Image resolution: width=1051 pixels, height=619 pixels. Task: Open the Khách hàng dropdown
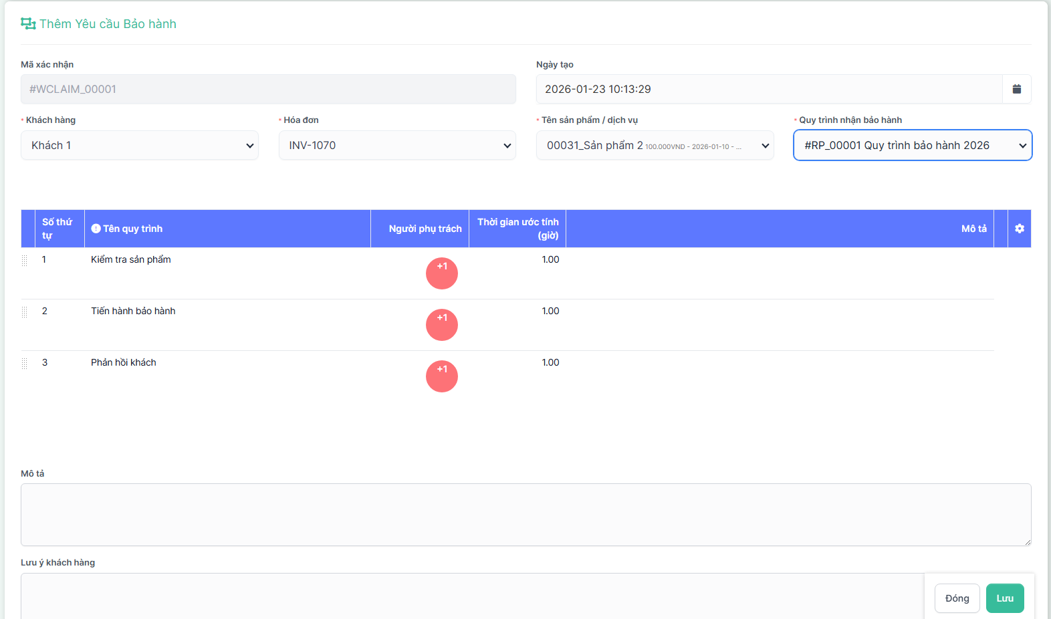[139, 145]
